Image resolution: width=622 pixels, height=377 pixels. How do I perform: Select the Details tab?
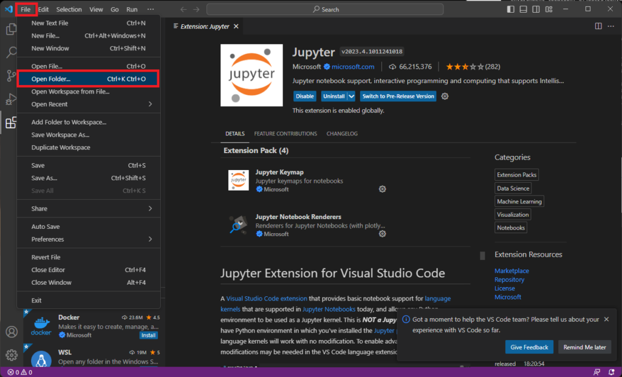coord(235,134)
